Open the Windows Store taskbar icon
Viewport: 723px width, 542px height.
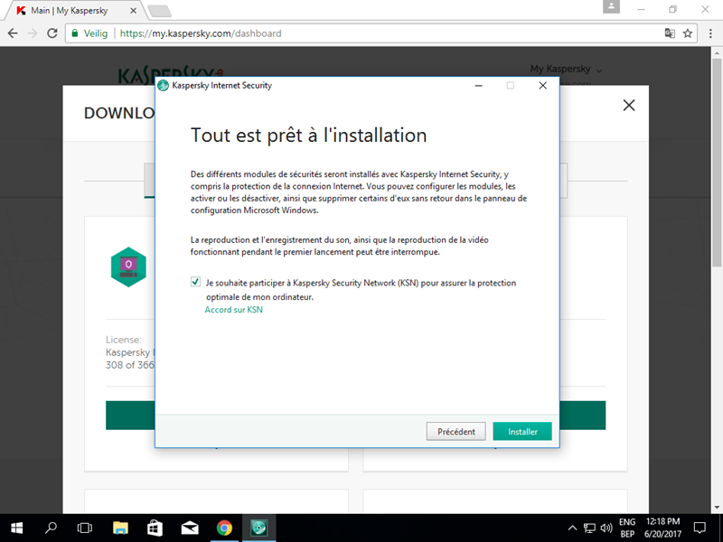pos(155,528)
